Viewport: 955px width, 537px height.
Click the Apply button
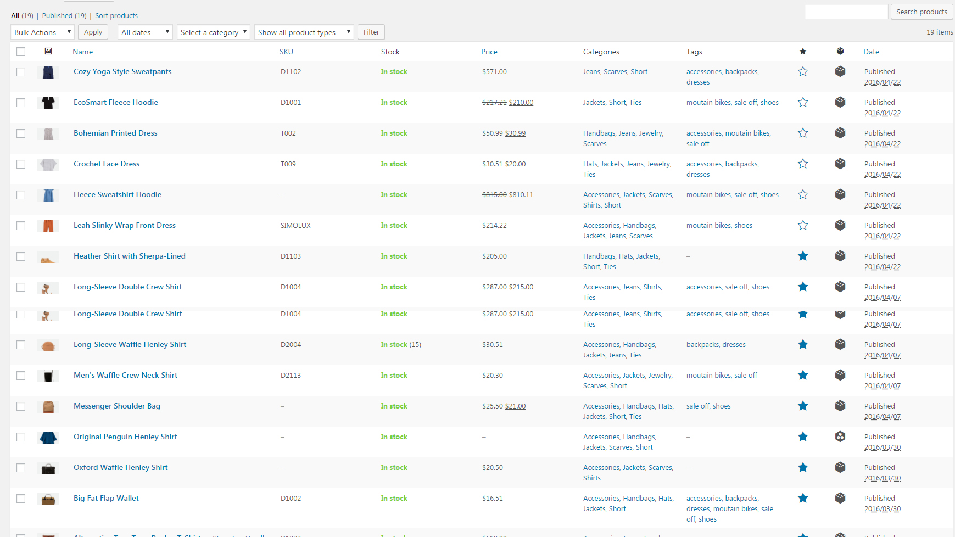coord(93,32)
